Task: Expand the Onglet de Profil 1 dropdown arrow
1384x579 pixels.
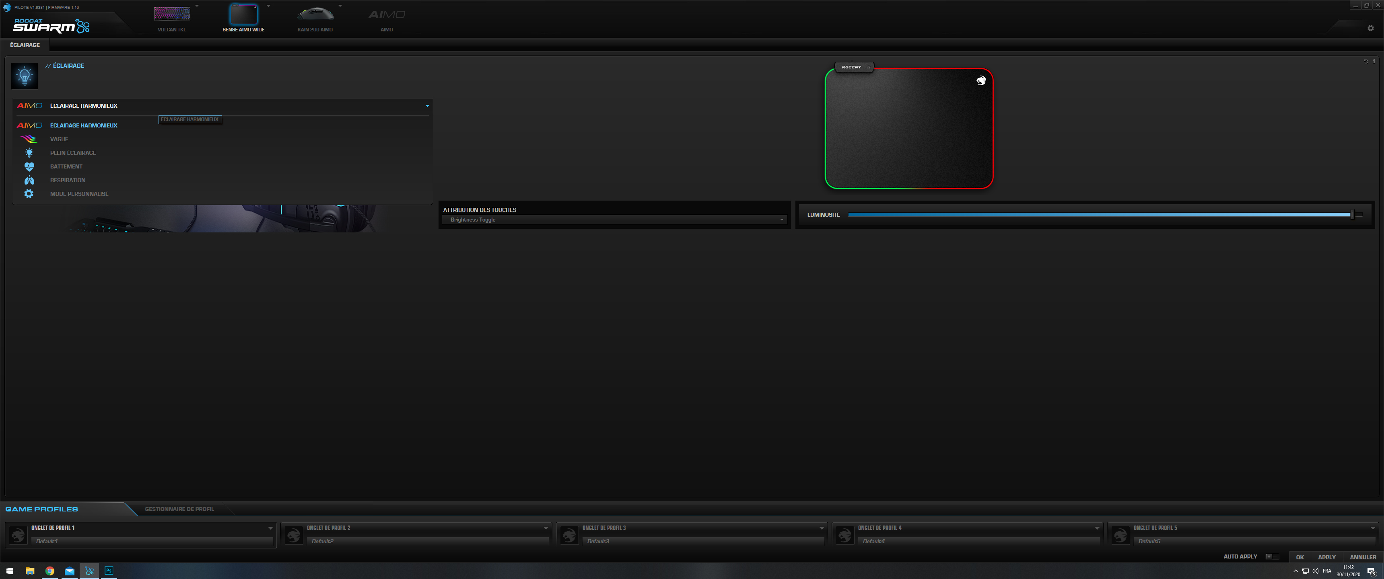Action: click(270, 528)
